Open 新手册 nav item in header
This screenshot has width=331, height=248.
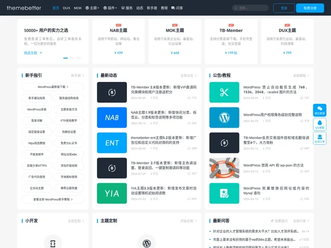click(x=152, y=8)
